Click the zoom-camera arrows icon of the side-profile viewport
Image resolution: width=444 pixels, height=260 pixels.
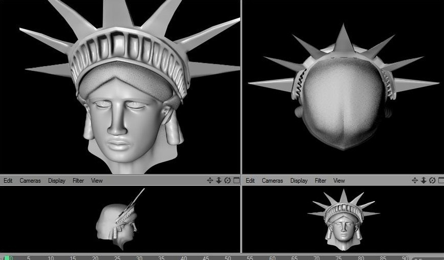click(219, 180)
